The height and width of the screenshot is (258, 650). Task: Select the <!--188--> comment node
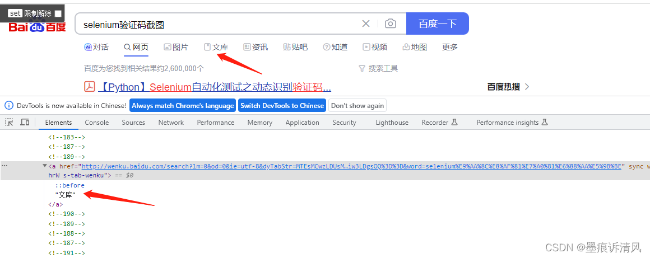[66, 233]
